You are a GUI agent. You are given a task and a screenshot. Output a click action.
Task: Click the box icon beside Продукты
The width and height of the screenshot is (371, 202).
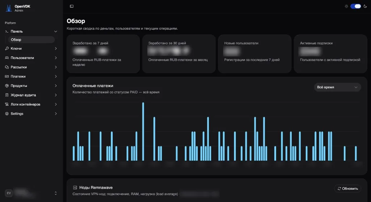point(7,86)
